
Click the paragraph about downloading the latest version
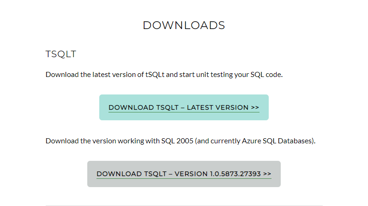click(x=164, y=75)
